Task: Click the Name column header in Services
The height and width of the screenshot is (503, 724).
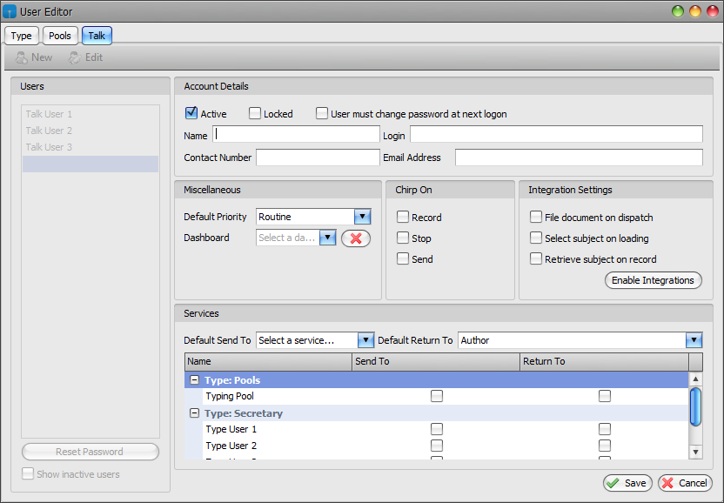Action: (x=268, y=362)
